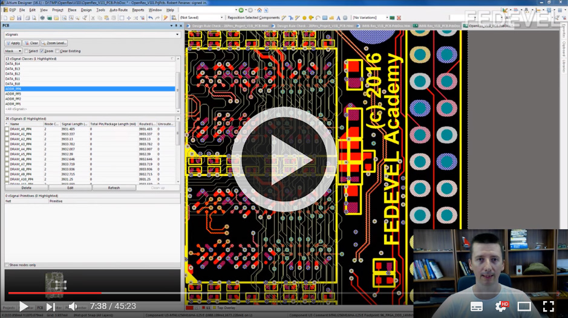568x318 pixels.
Task: Open video quality settings gear
Action: coord(501,307)
